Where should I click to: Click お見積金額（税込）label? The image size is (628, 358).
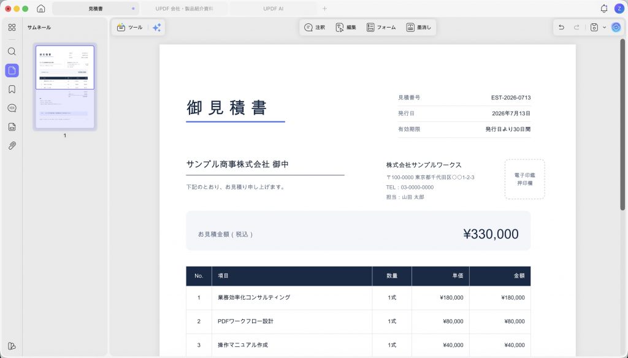coord(226,234)
